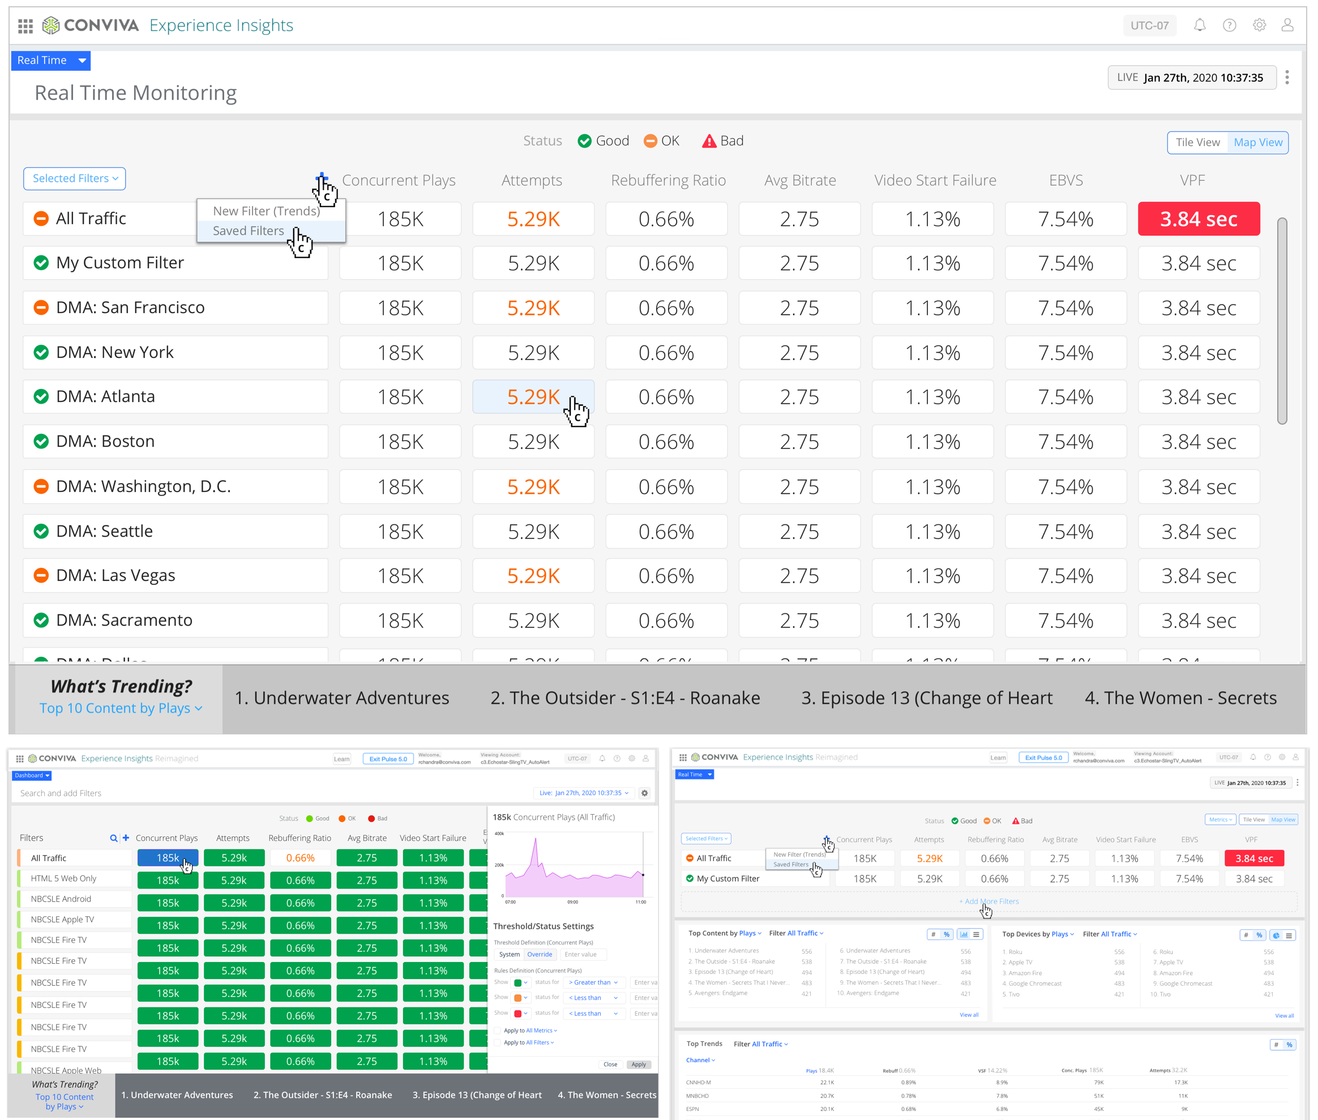Click the Learn button in the Dashboard panel
This screenshot has height=1120, width=1318.
point(342,759)
